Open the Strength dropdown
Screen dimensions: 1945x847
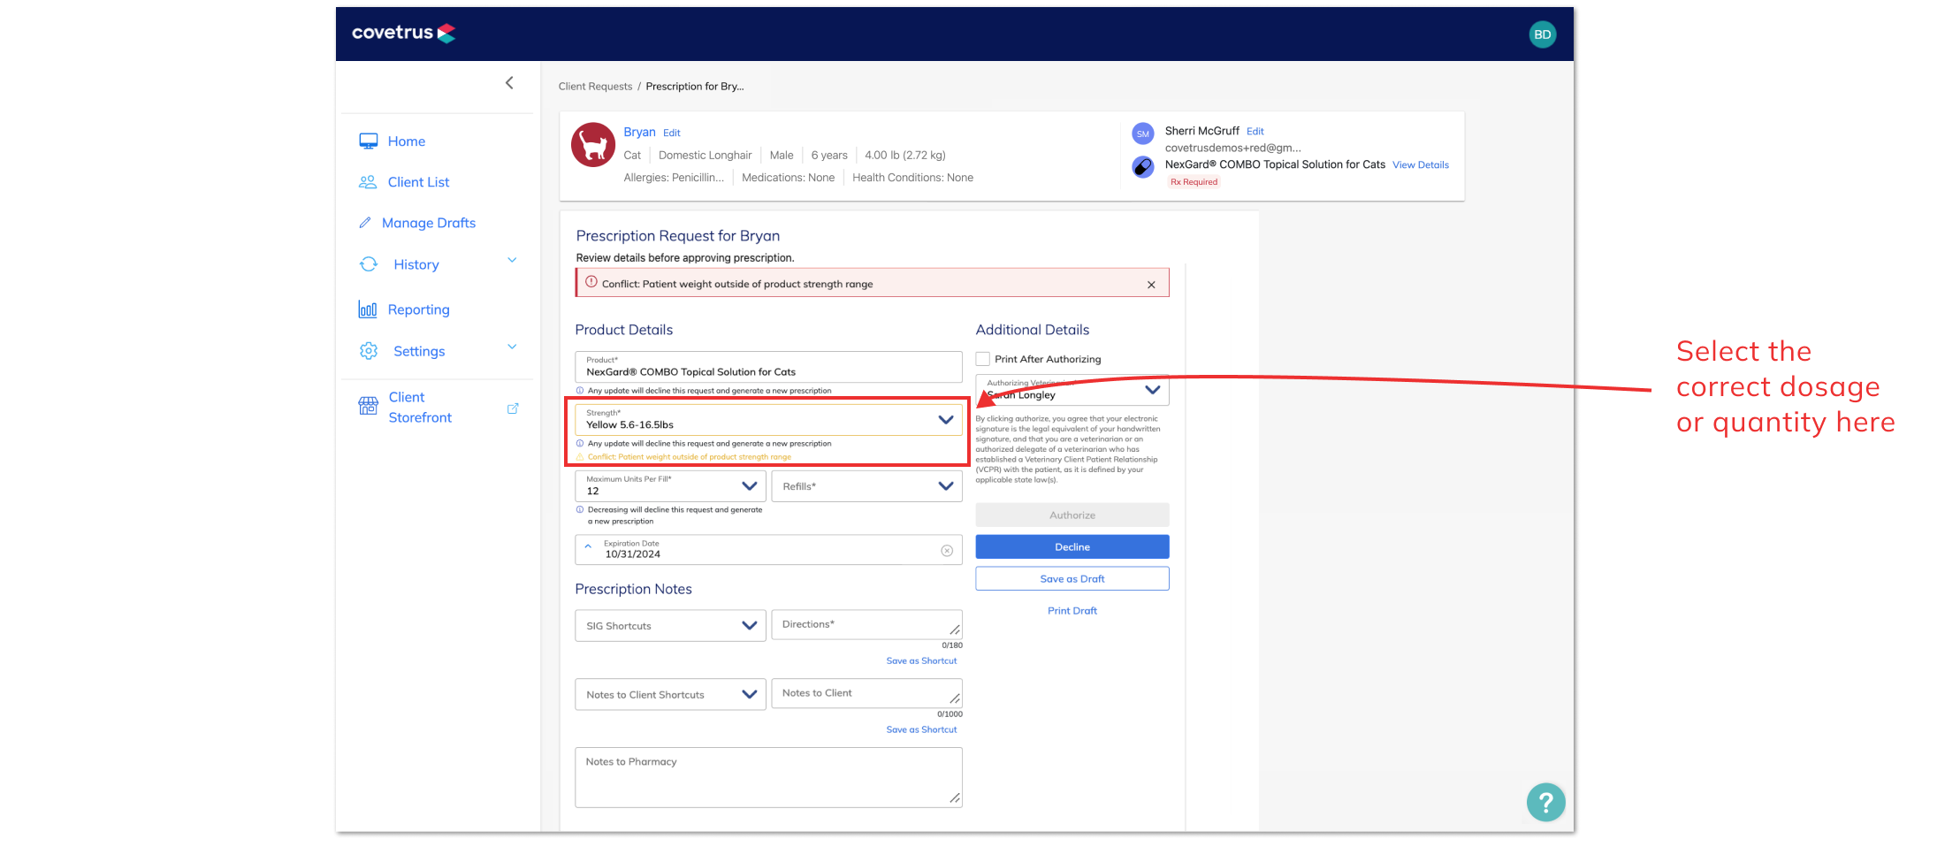[944, 419]
